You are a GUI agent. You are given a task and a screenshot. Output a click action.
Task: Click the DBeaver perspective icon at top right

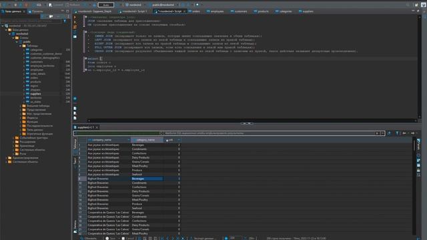coord(424,5)
